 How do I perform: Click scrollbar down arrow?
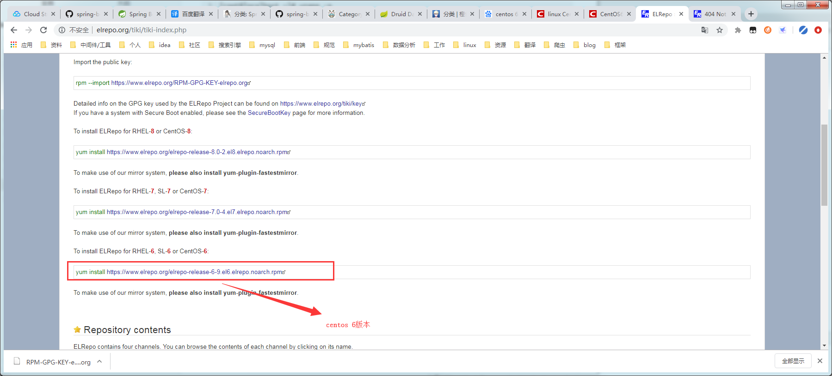point(824,346)
